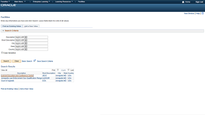Focus the City text field
Screen dimensions: 205x115
tap(38, 43)
